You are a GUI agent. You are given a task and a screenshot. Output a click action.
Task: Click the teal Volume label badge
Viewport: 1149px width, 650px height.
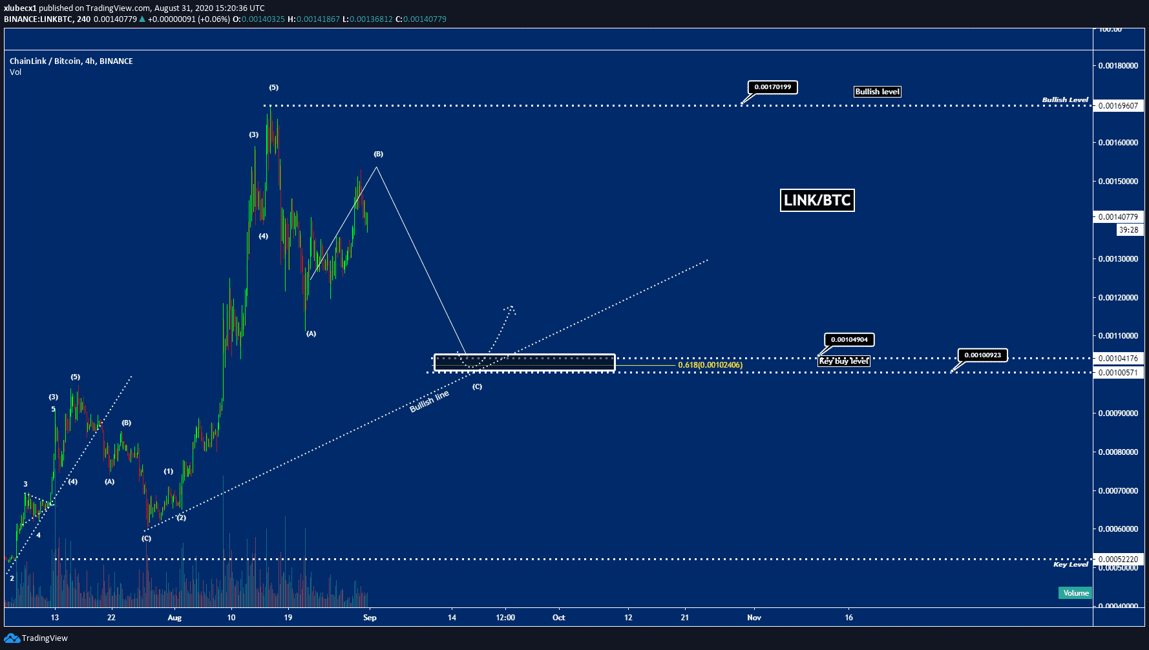click(1075, 593)
